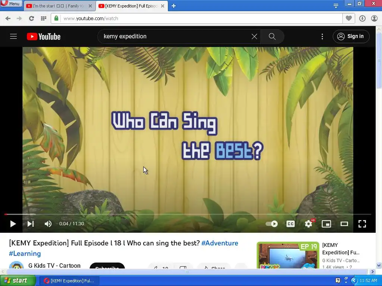
Task: Close the KEMY Expedition tab
Action: (x=163, y=6)
